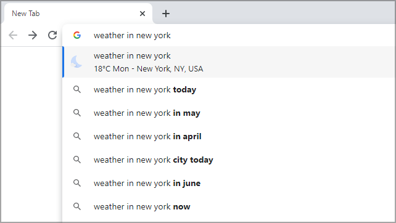The height and width of the screenshot is (223, 396).
Task: Click the forward navigation arrow
Action: [33, 35]
